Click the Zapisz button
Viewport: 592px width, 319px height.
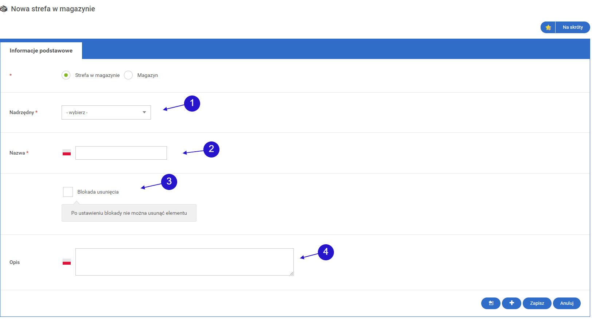[x=537, y=303]
